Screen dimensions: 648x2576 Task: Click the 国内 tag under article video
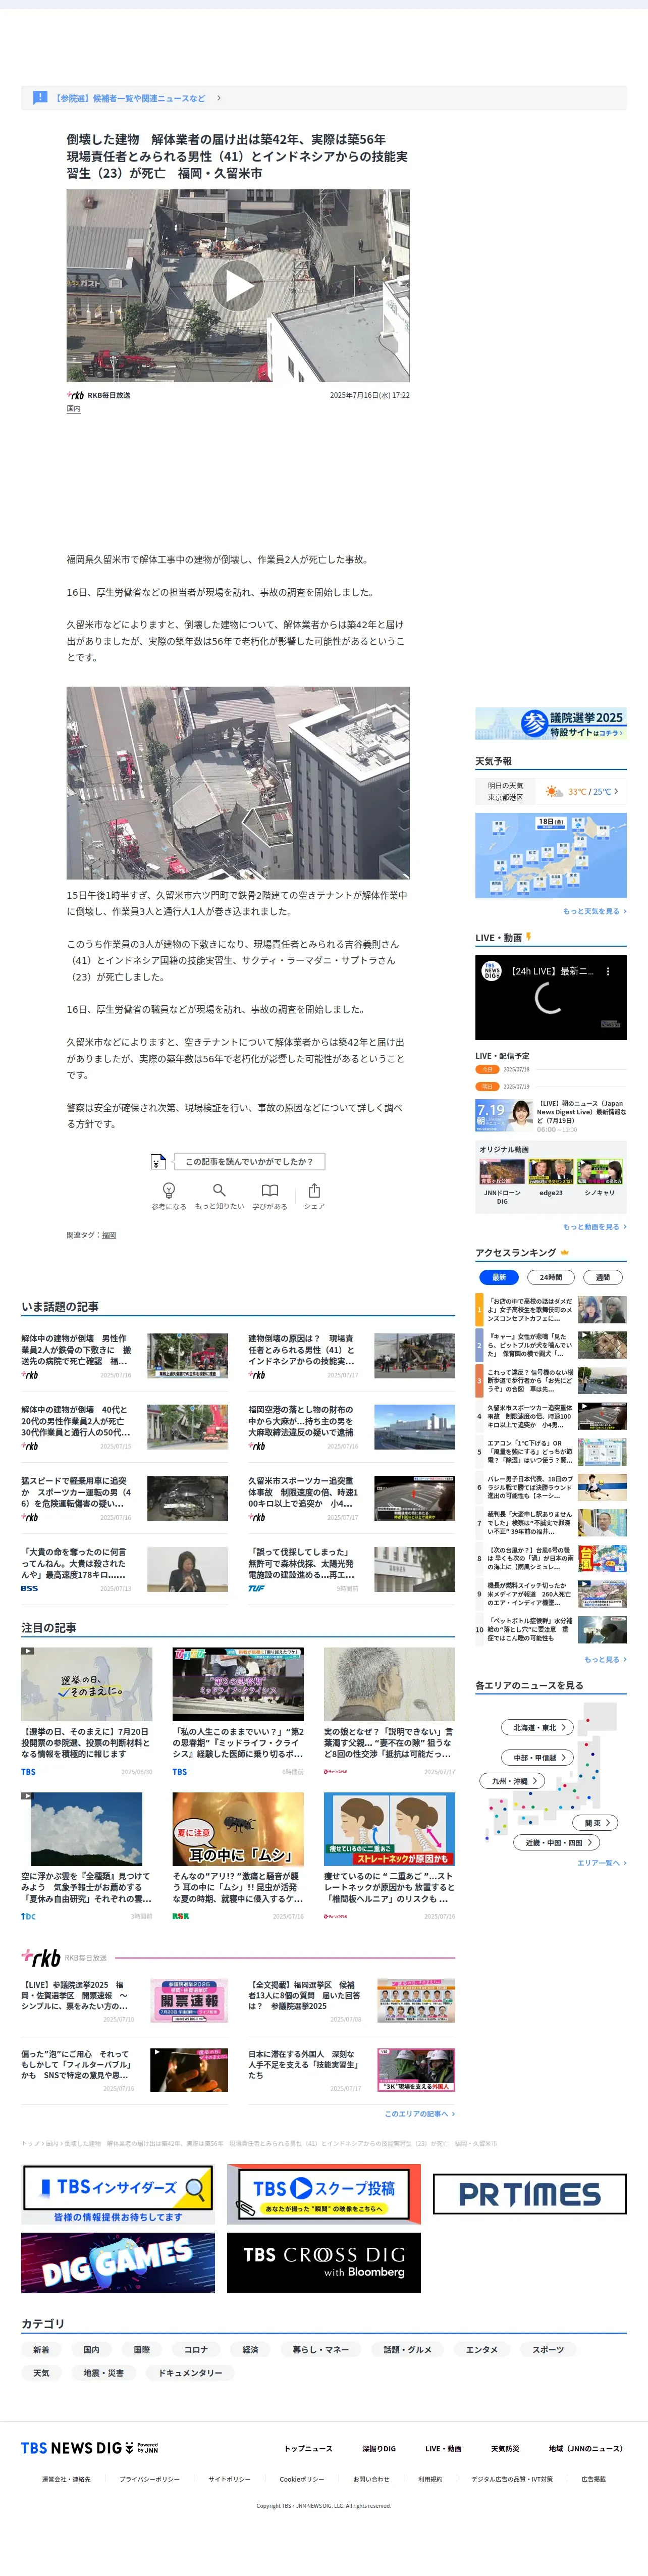coord(73,409)
